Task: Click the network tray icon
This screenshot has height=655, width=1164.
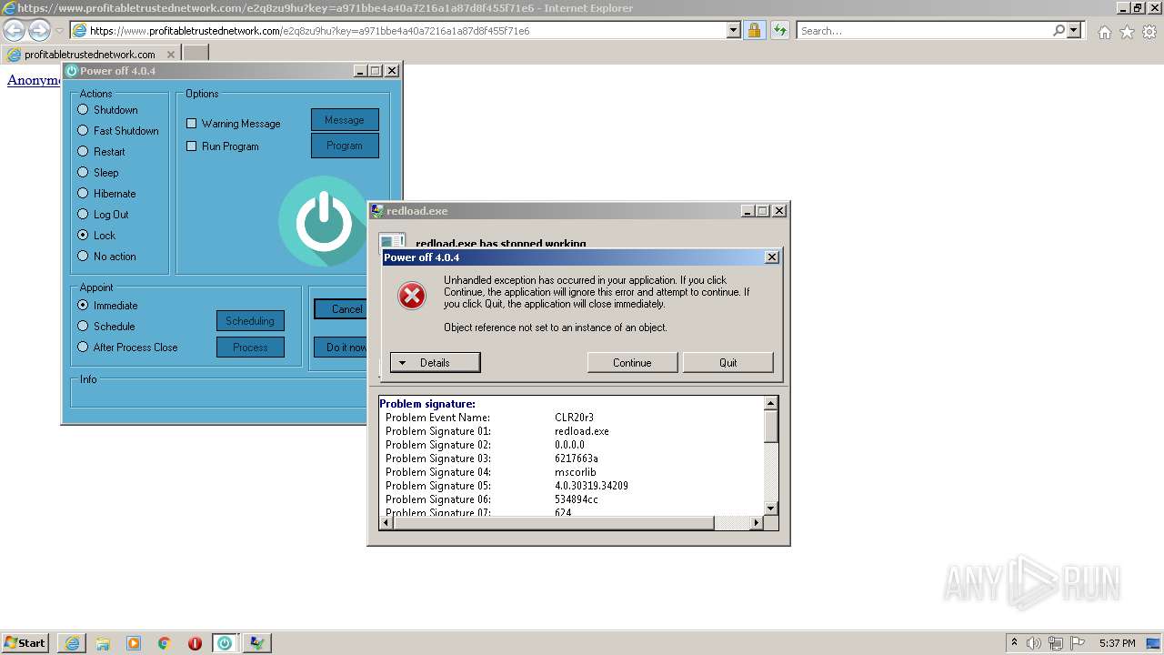Action: pyautogui.click(x=1056, y=643)
